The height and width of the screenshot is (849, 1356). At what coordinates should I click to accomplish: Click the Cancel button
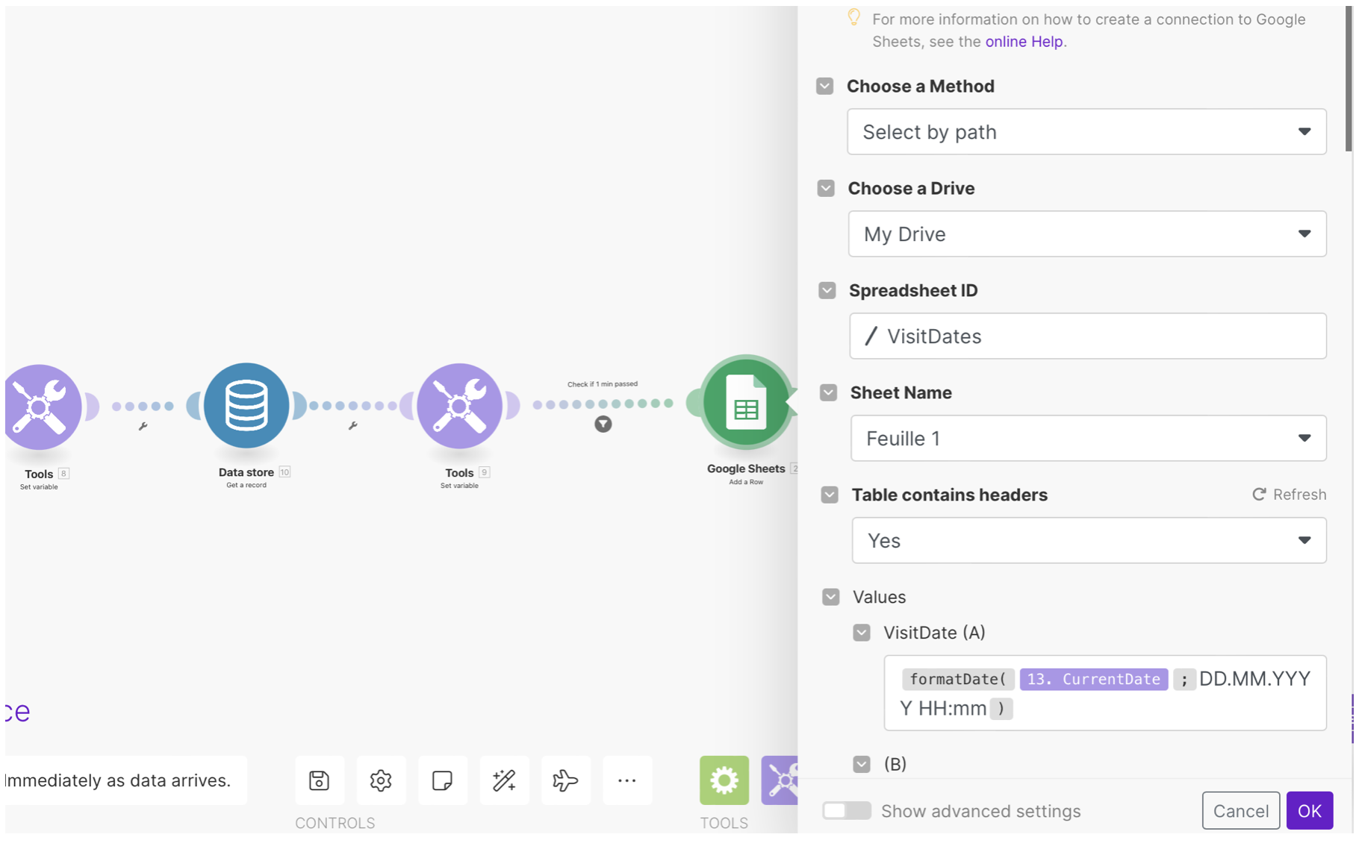[x=1241, y=811]
